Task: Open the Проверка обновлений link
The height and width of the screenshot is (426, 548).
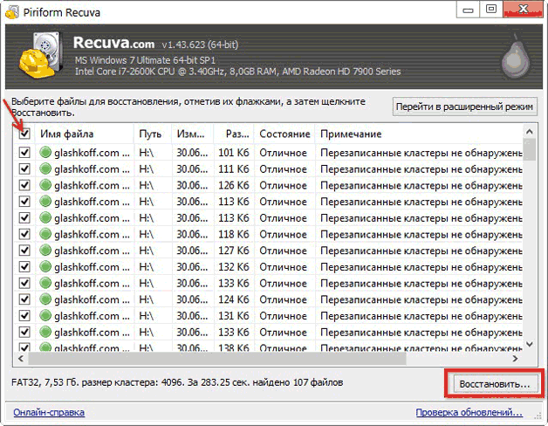Action: point(468,412)
